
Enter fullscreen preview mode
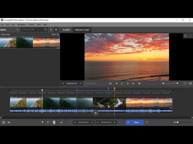point(191,36)
